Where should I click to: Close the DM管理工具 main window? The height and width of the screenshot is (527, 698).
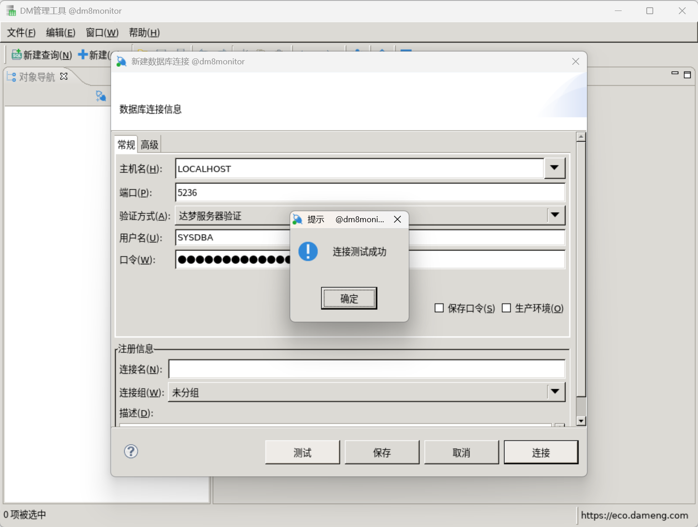(682, 10)
